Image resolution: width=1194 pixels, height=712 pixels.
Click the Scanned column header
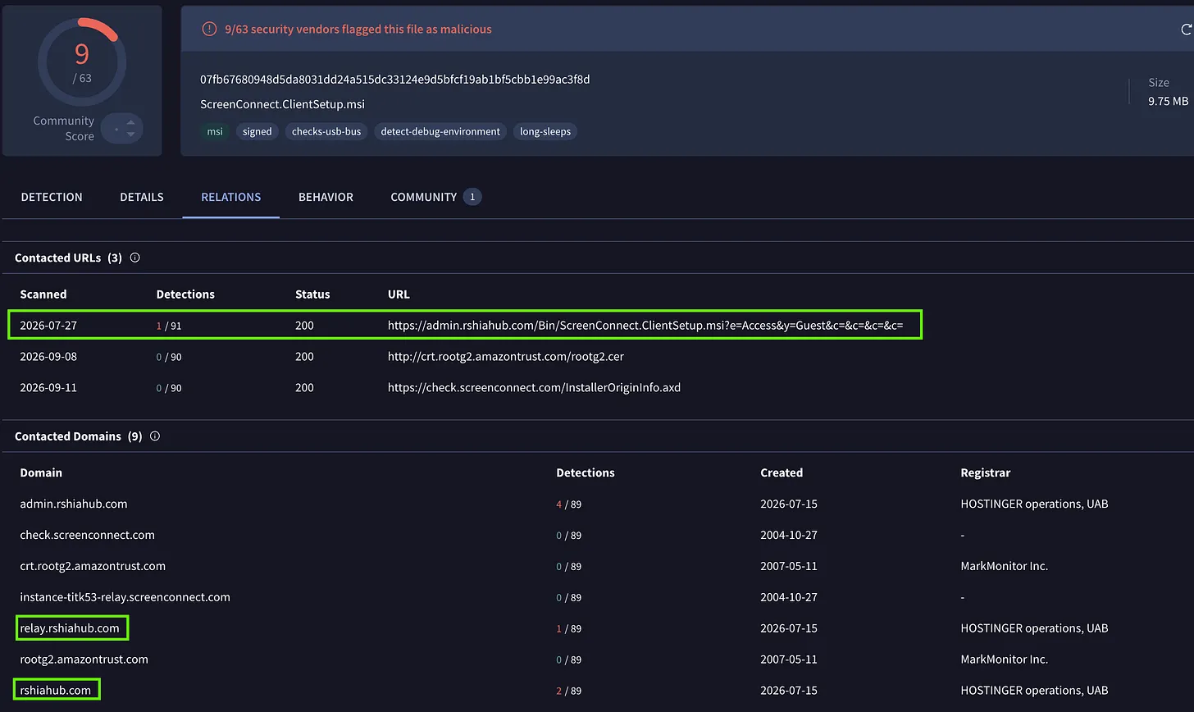tap(43, 294)
